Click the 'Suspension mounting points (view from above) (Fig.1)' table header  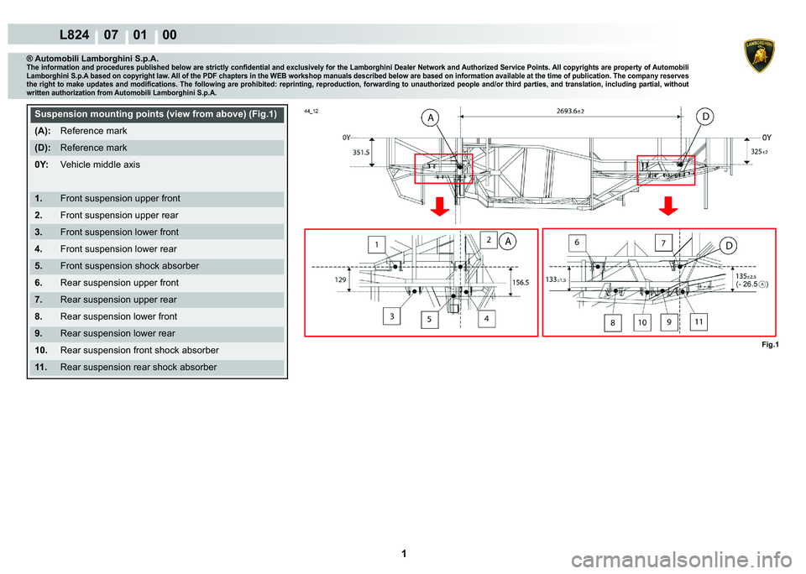(156, 114)
